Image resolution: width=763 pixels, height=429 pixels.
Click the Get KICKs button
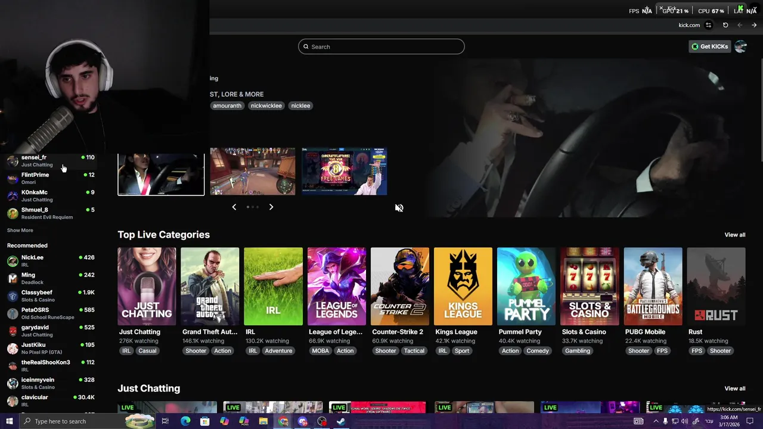[709, 46]
